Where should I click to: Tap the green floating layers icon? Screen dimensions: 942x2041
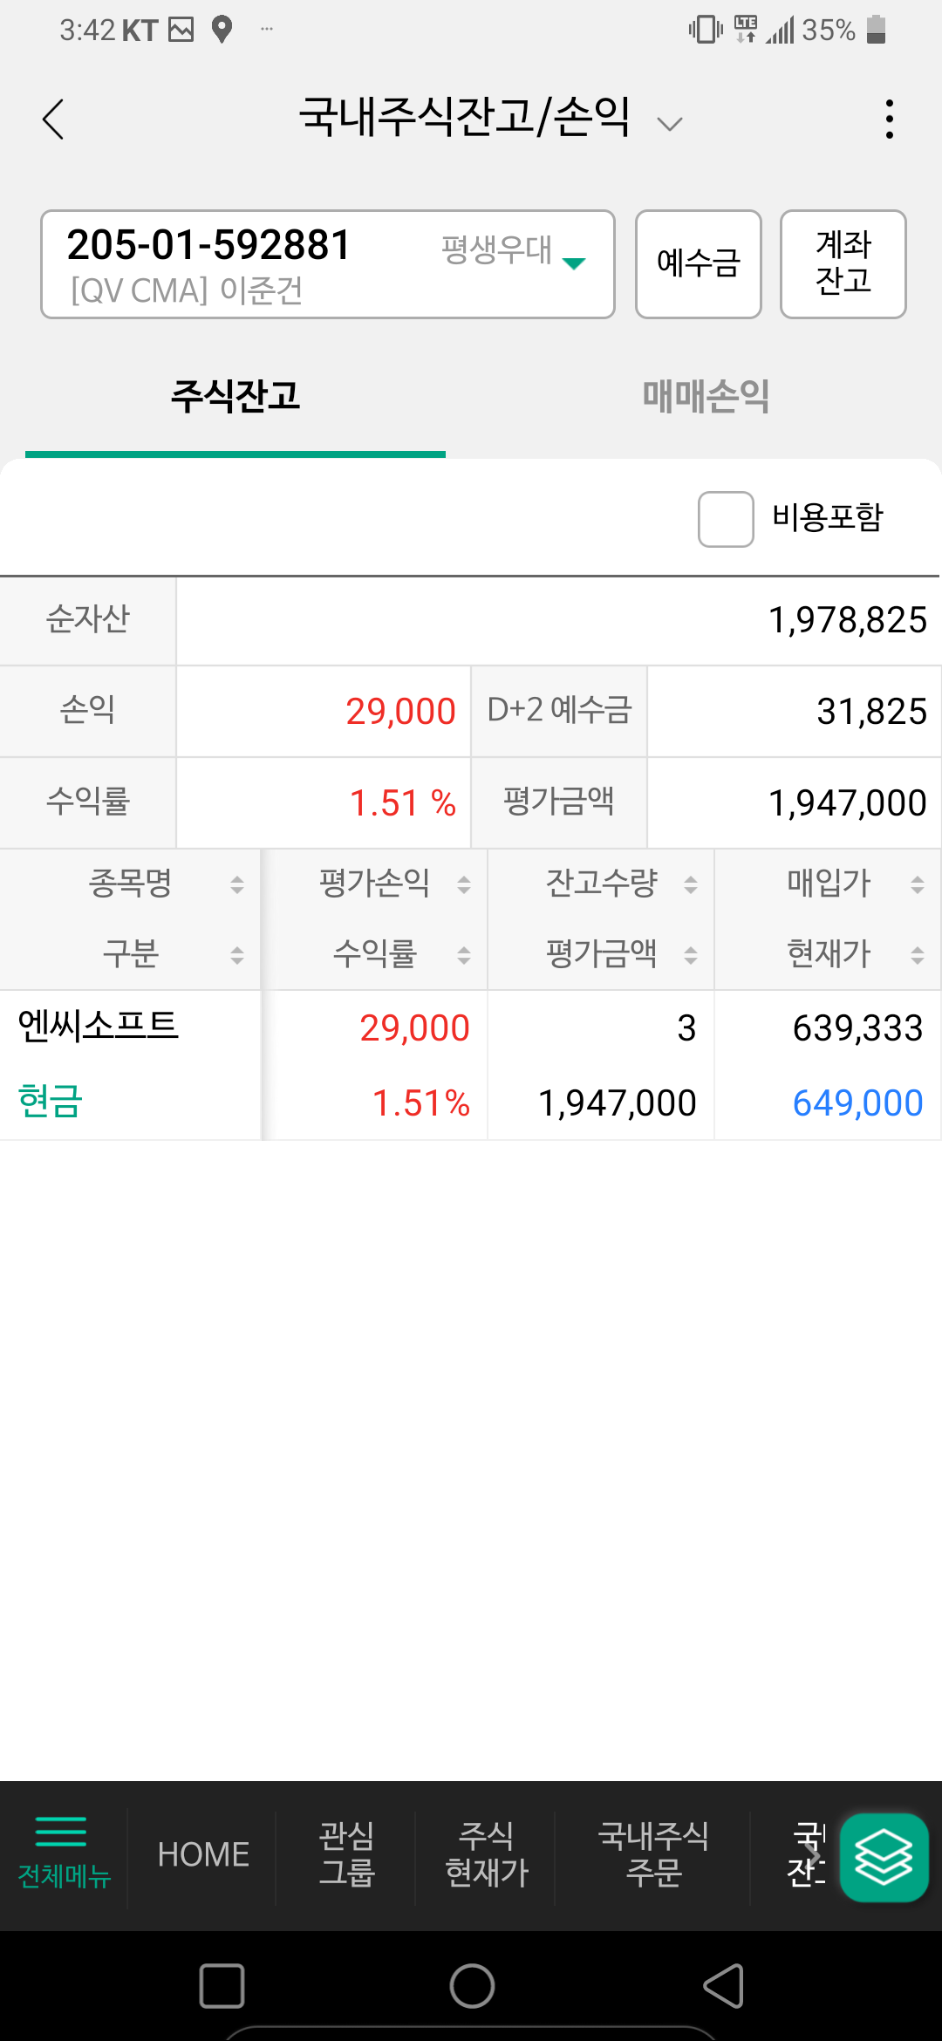(x=883, y=1857)
